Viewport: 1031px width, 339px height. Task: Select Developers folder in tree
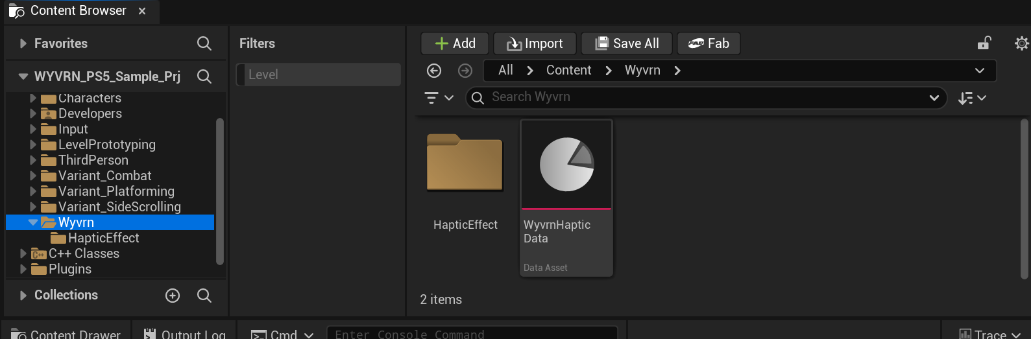tap(90, 113)
